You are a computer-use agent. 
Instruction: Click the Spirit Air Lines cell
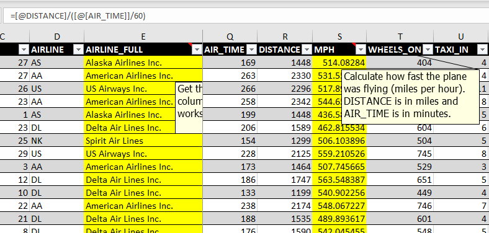[143, 141]
